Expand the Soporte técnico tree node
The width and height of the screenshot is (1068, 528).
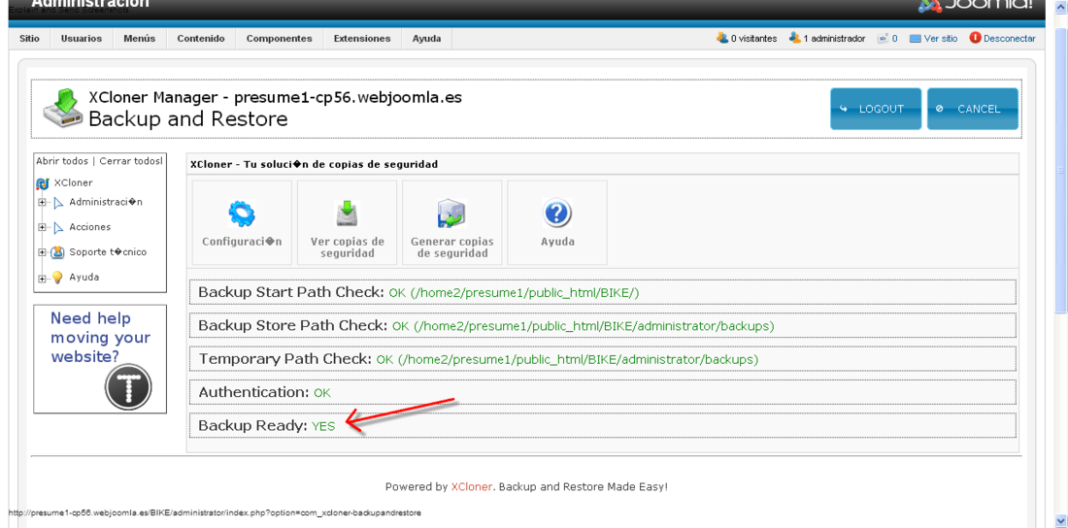pos(42,252)
